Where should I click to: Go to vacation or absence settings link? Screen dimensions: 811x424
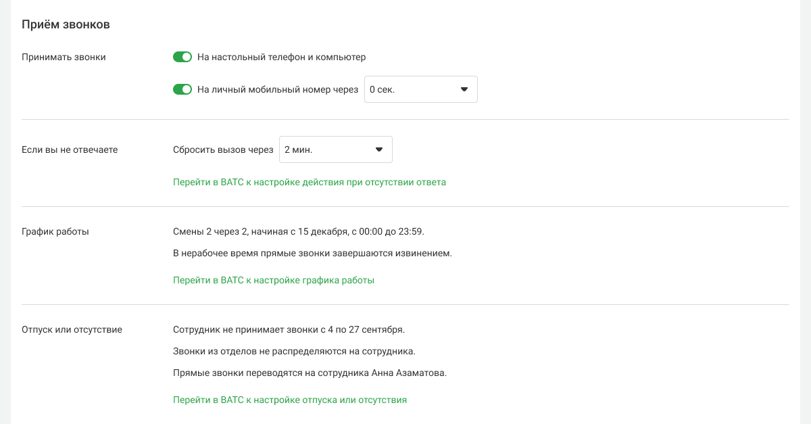pyautogui.click(x=290, y=400)
